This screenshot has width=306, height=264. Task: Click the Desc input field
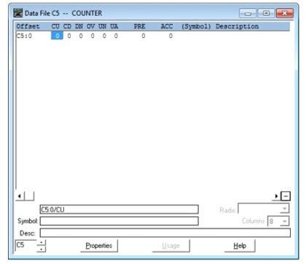pyautogui.click(x=165, y=233)
